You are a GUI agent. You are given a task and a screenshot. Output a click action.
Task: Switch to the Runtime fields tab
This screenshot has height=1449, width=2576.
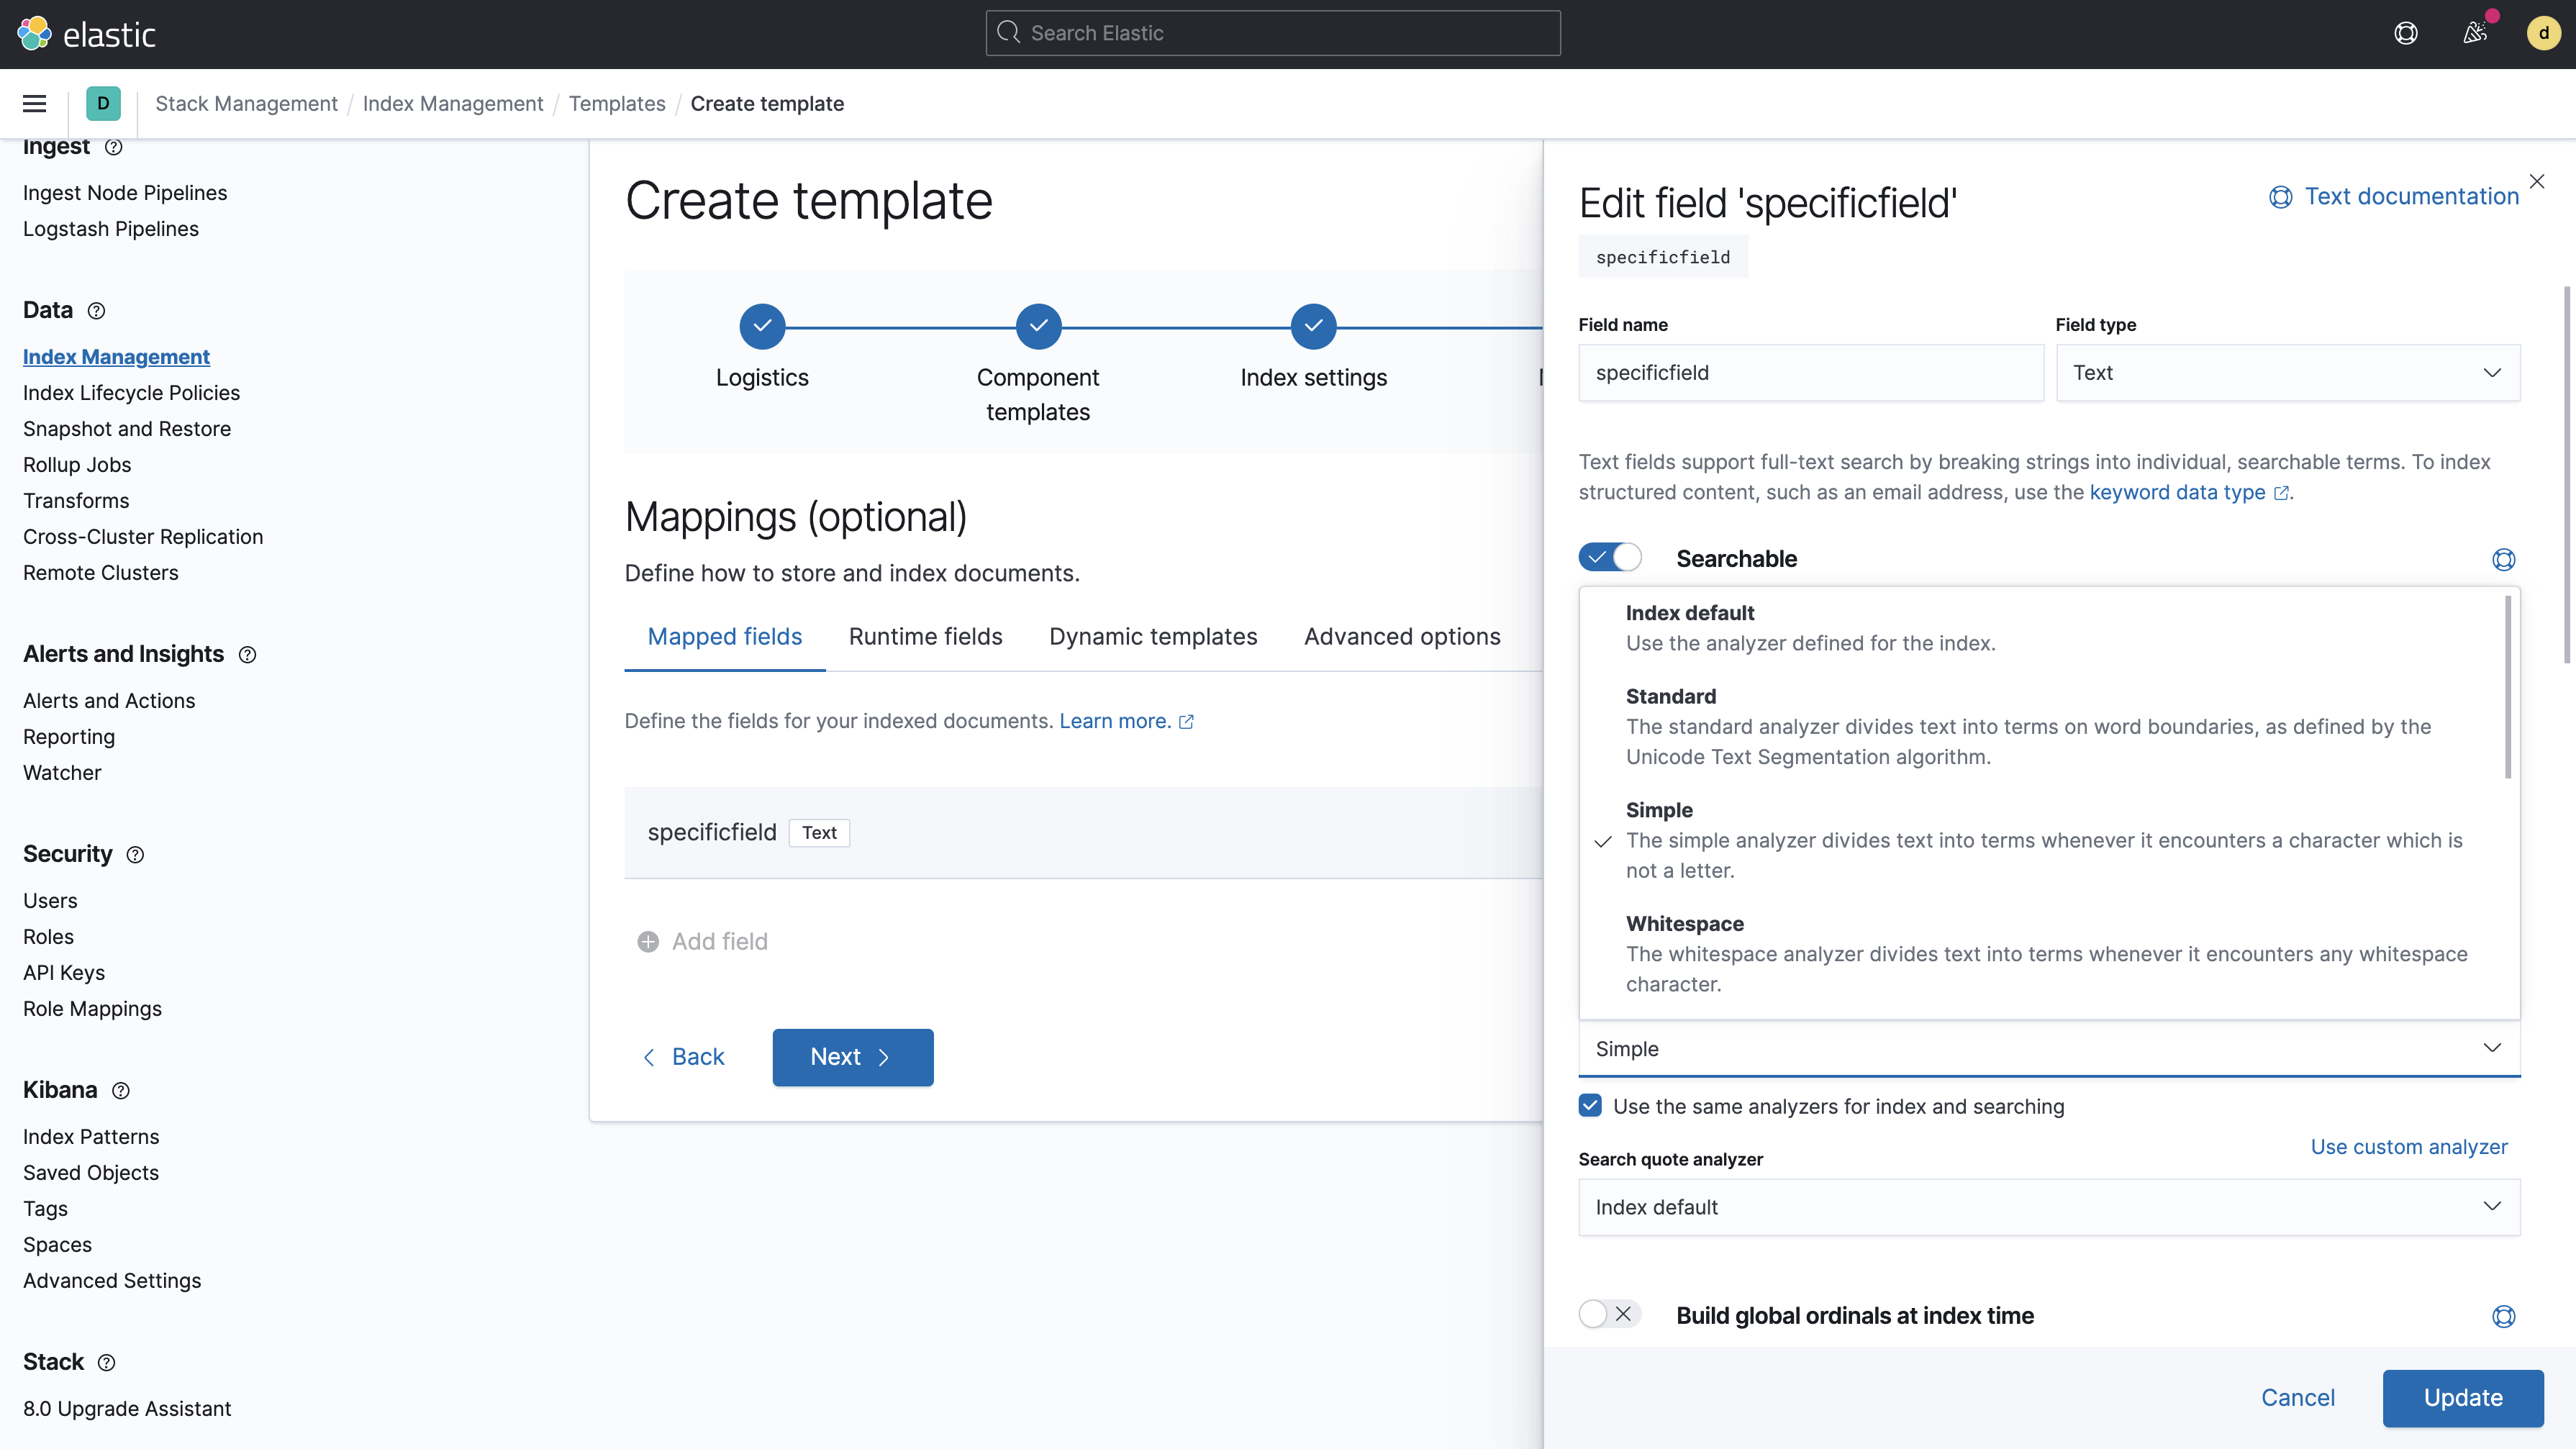(925, 637)
